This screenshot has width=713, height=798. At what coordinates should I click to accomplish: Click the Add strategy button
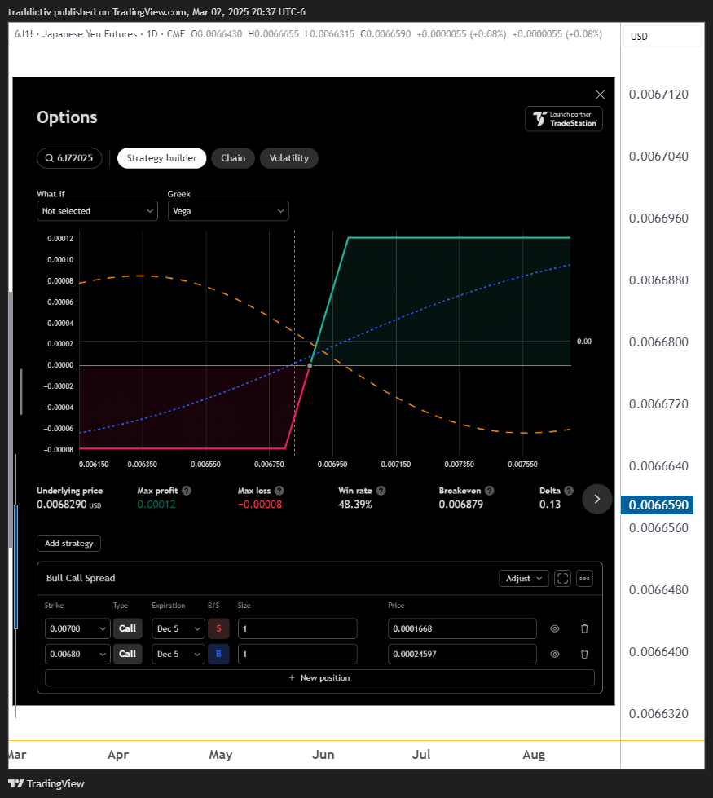click(68, 543)
